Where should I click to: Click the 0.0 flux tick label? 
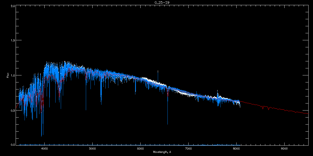point(13,144)
